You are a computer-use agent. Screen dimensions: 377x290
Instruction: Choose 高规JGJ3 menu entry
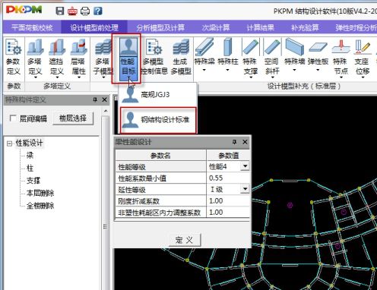(158, 95)
